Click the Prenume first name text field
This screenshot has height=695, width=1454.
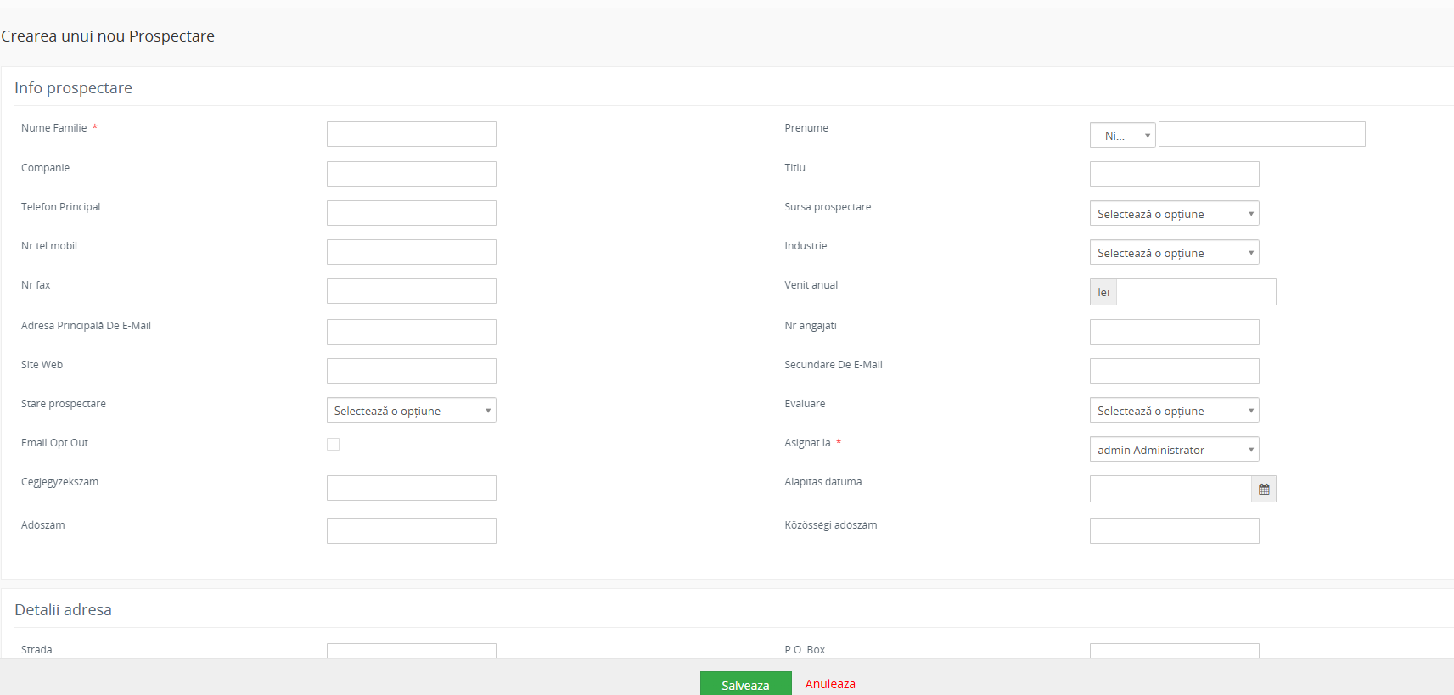(1262, 134)
